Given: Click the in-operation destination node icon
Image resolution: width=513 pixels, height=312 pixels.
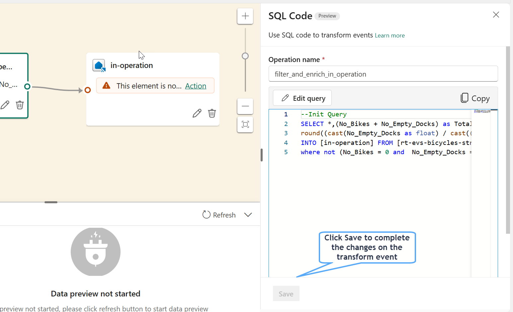Looking at the screenshot, I should [x=99, y=66].
